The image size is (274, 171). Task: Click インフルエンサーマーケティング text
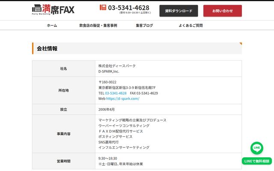[x=124, y=147]
